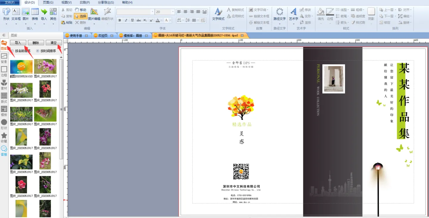Viewport: 429px width, 218px height.
Task: Open the 客服 customer service chat
Action: 4,151
